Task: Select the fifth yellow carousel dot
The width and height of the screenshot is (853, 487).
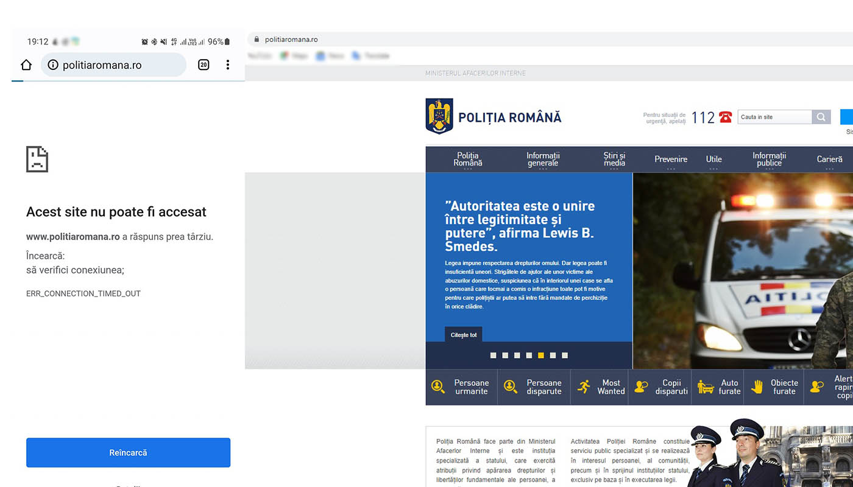Action: coord(541,356)
